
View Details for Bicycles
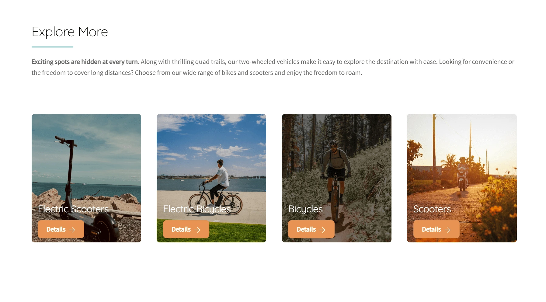[311, 229]
